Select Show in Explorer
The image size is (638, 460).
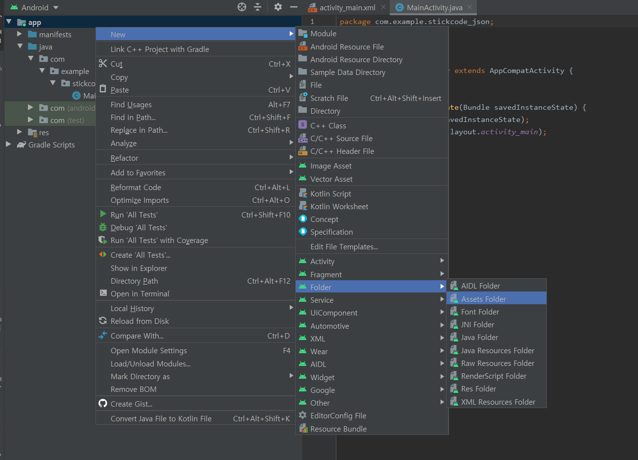click(195, 268)
